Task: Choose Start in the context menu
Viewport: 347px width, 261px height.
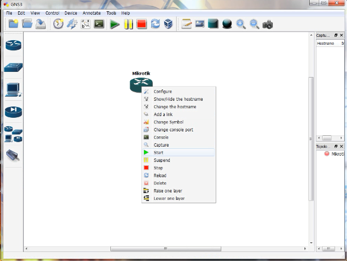Action: [178, 152]
